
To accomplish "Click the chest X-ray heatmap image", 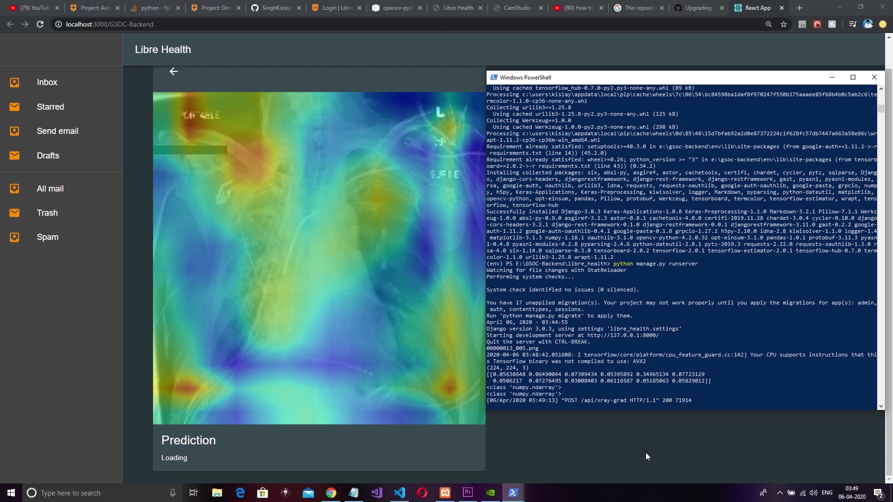I will pyautogui.click(x=319, y=258).
